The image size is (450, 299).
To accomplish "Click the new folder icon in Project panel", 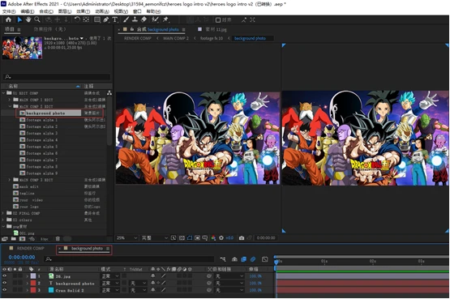I will click(x=14, y=238).
